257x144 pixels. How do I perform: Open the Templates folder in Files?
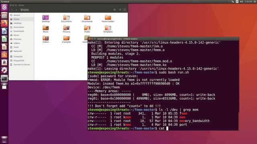108,29
